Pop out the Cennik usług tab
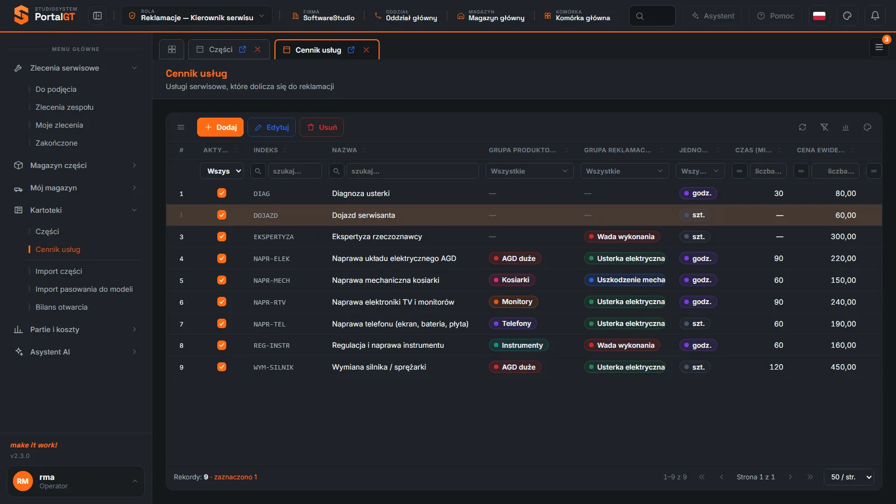This screenshot has width=896, height=504. tap(351, 50)
